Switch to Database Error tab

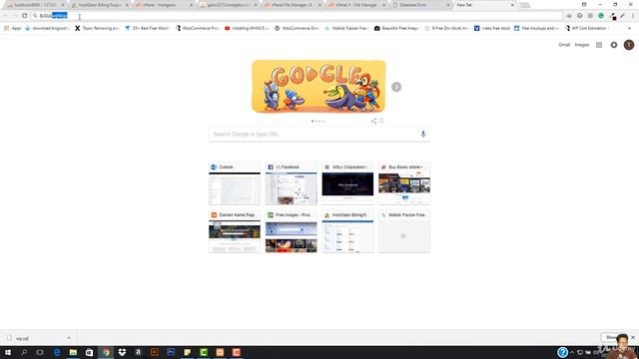pos(419,5)
